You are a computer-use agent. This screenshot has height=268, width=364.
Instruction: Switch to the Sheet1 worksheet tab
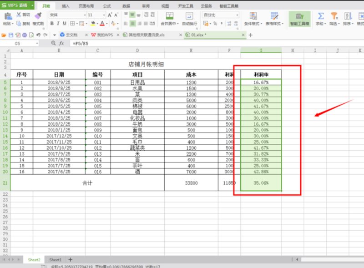pos(56,259)
